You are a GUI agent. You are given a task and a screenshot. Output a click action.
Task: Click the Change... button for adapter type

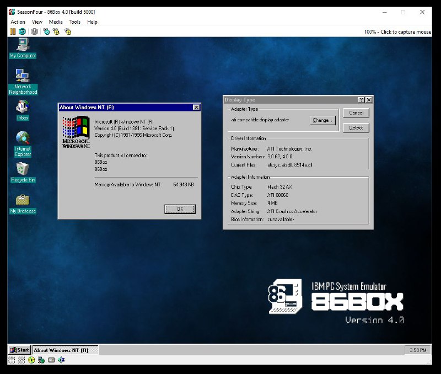click(x=322, y=120)
